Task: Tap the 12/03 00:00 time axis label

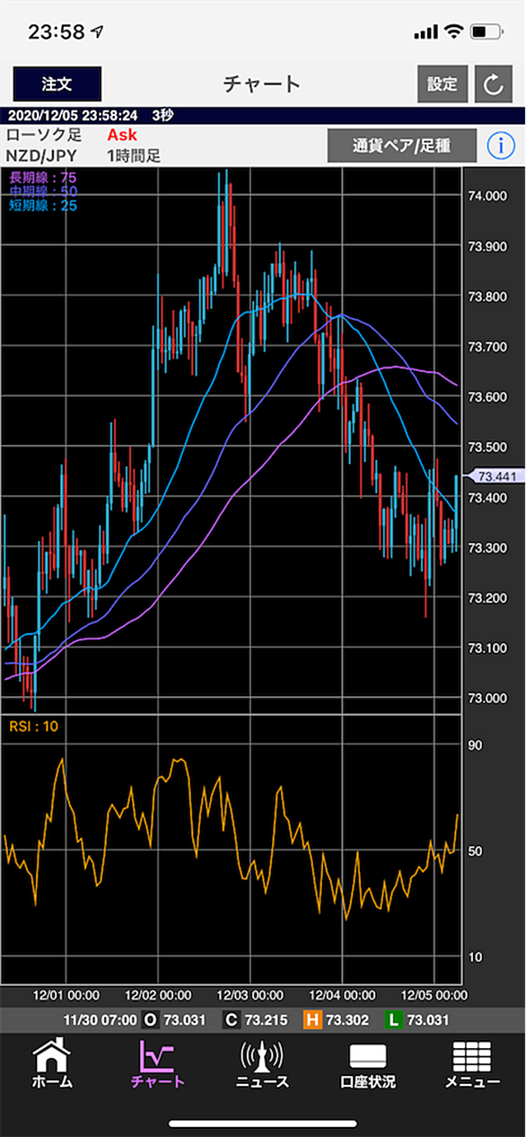Action: [x=251, y=995]
